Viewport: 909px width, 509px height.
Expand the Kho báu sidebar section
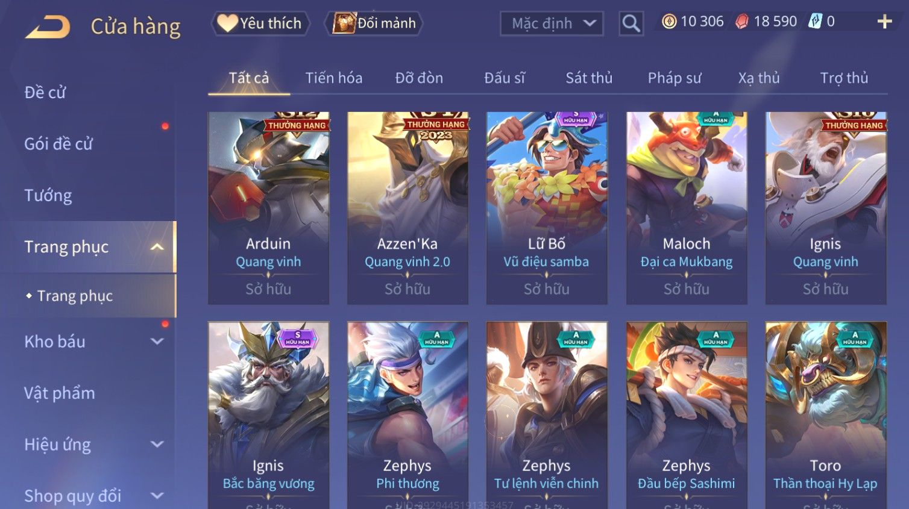(157, 342)
